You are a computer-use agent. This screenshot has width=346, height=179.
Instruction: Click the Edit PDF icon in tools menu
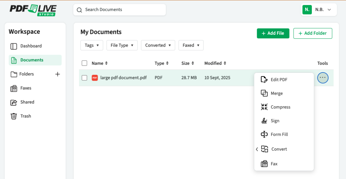click(264, 80)
